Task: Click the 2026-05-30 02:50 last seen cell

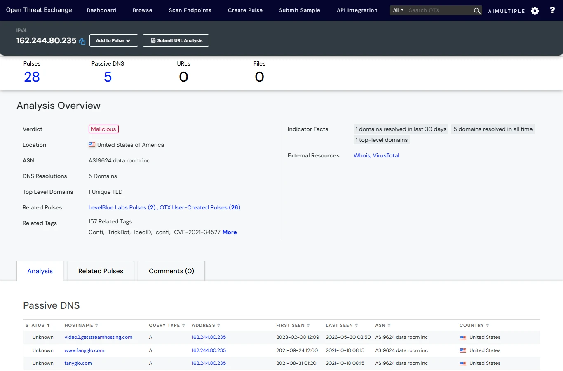Action: pos(348,337)
